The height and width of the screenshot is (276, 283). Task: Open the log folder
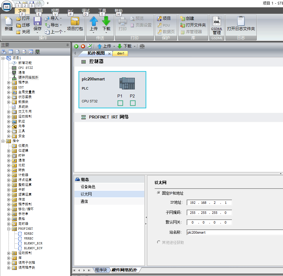pyautogui.click(x=241, y=24)
